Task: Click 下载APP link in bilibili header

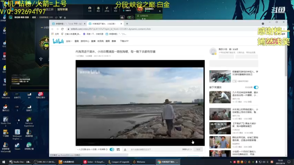Action: 124,41
